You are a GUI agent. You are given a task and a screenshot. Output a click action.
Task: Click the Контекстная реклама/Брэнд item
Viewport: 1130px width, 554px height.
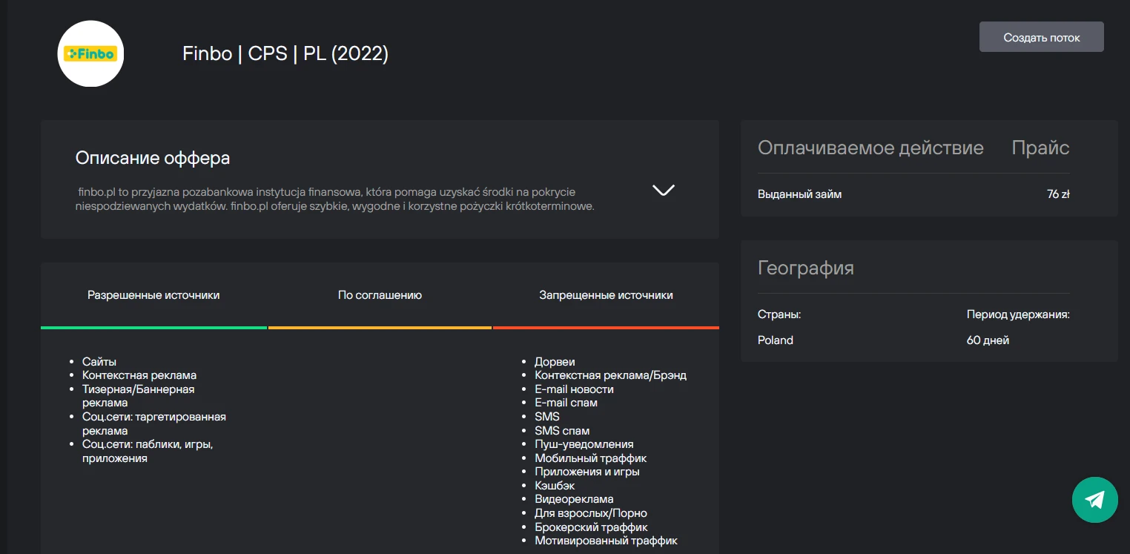(x=611, y=375)
